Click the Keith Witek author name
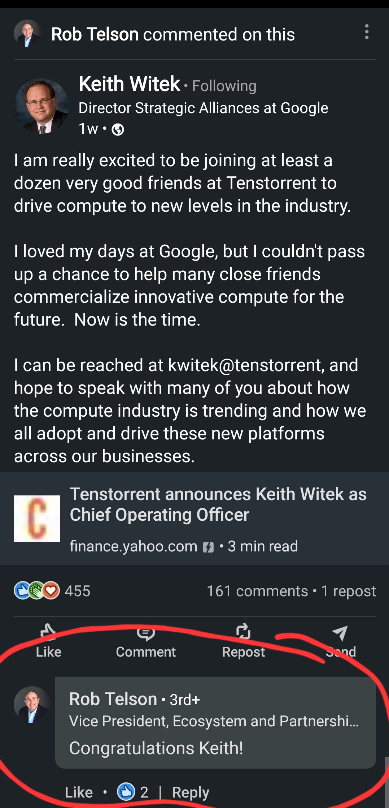Viewport: 389px width, 808px height. tap(129, 84)
